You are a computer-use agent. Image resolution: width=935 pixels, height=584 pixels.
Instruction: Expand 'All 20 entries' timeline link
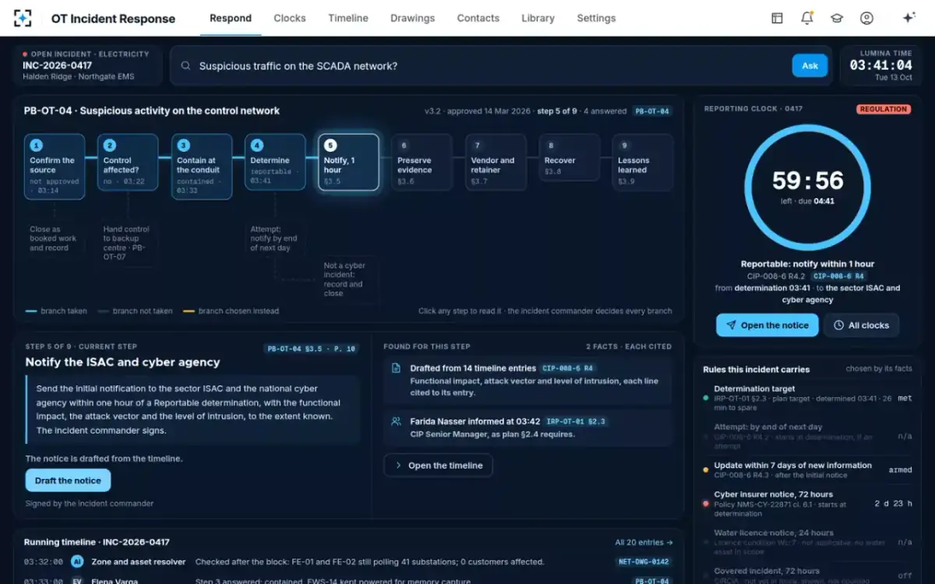point(644,543)
